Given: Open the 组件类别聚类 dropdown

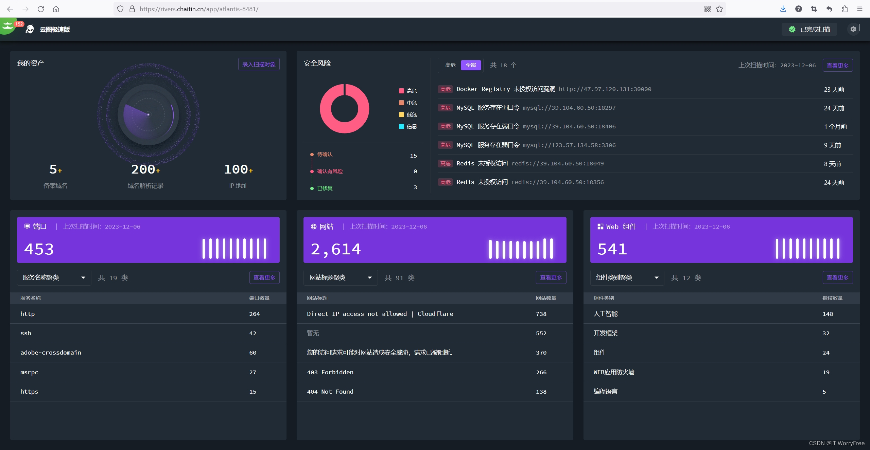Looking at the screenshot, I should tap(627, 277).
